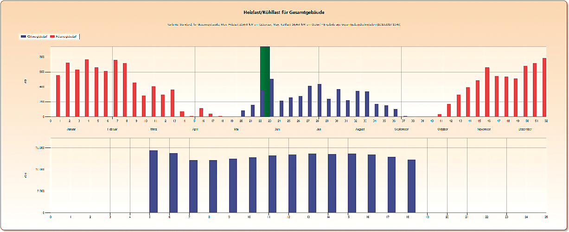Click the April month label
This screenshot has width=569, height=232.
[x=195, y=129]
